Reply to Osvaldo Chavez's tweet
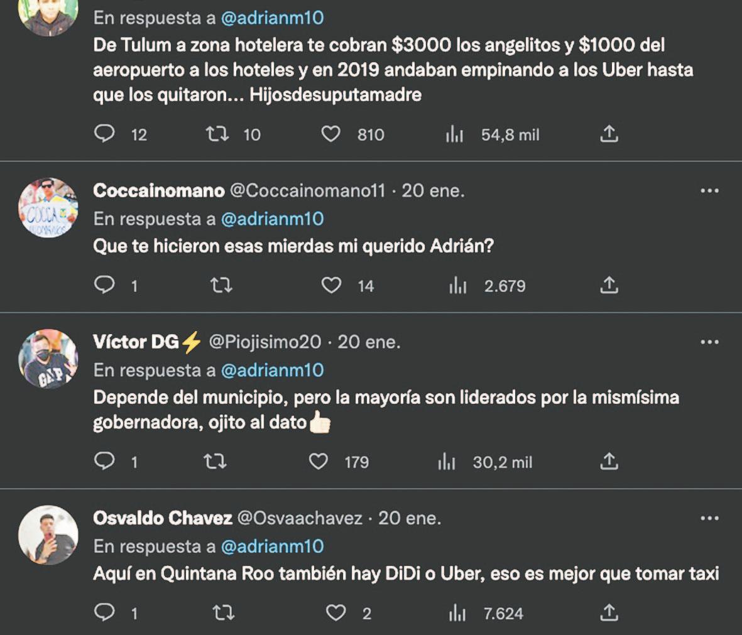Screen dimensions: 742x635 point(104,612)
